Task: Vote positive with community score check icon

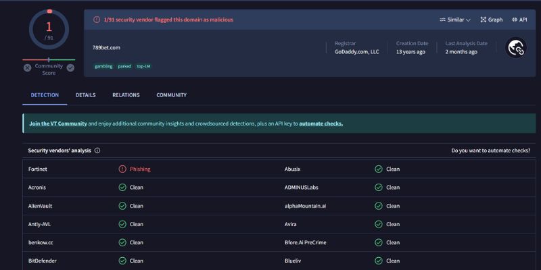Action: [70, 68]
